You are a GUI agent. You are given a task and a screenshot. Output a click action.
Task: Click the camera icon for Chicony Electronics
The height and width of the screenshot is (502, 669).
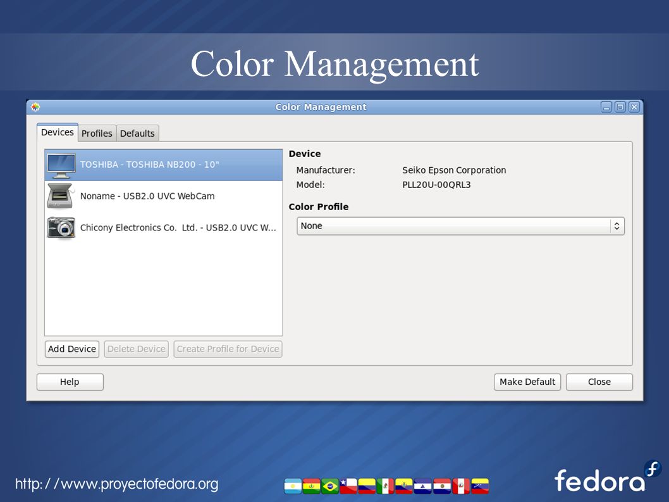pyautogui.click(x=61, y=228)
